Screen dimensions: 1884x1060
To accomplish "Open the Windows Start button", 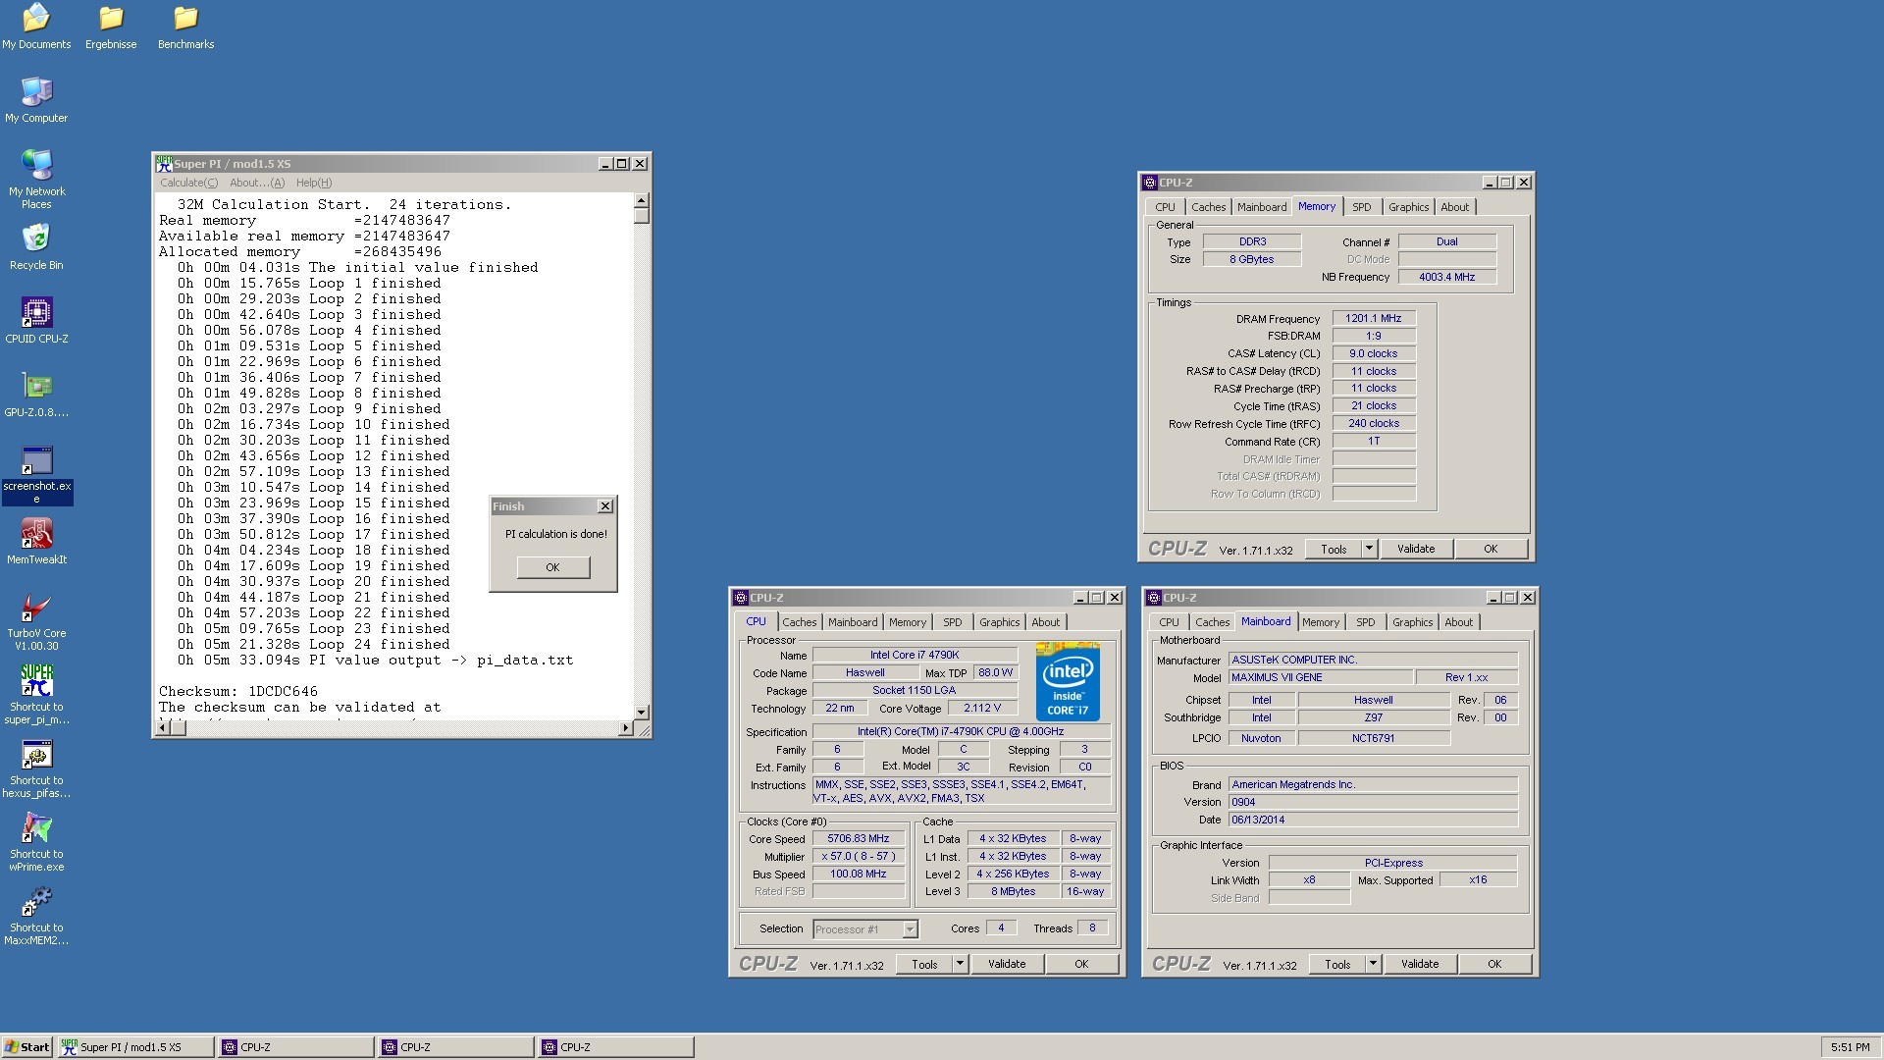I will pos(27,1047).
